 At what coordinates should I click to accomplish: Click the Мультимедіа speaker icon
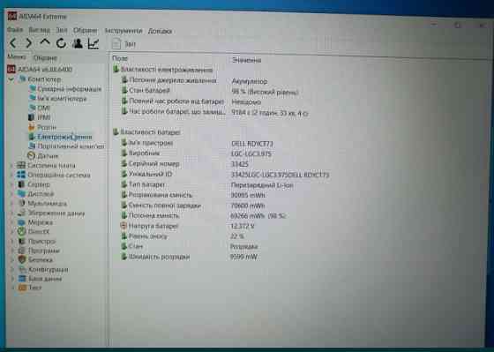click(x=21, y=203)
